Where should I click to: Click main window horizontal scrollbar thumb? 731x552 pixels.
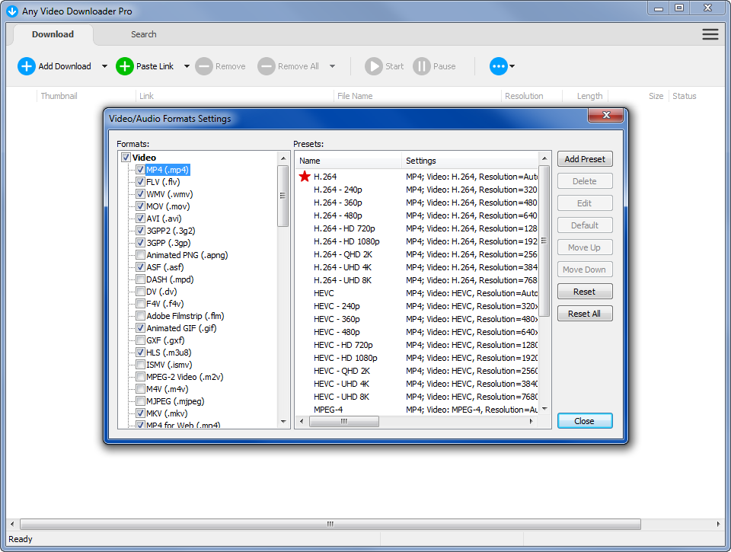pos(330,524)
